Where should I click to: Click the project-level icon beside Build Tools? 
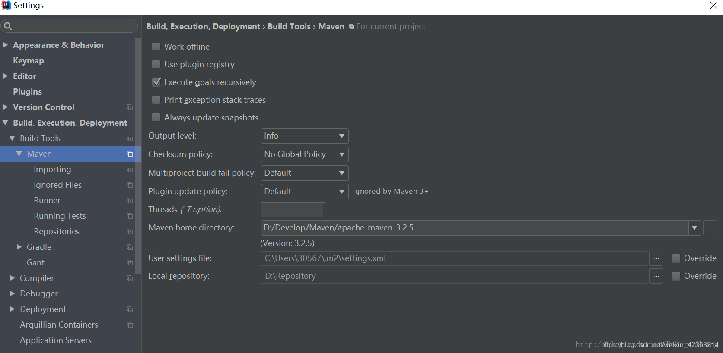[x=130, y=138]
